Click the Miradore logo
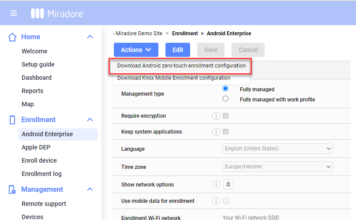 click(x=57, y=13)
